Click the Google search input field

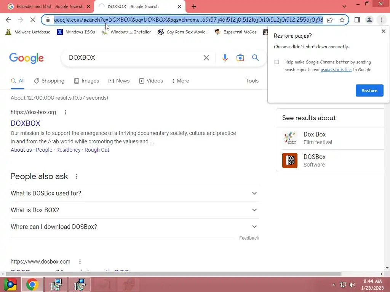[x=134, y=58]
